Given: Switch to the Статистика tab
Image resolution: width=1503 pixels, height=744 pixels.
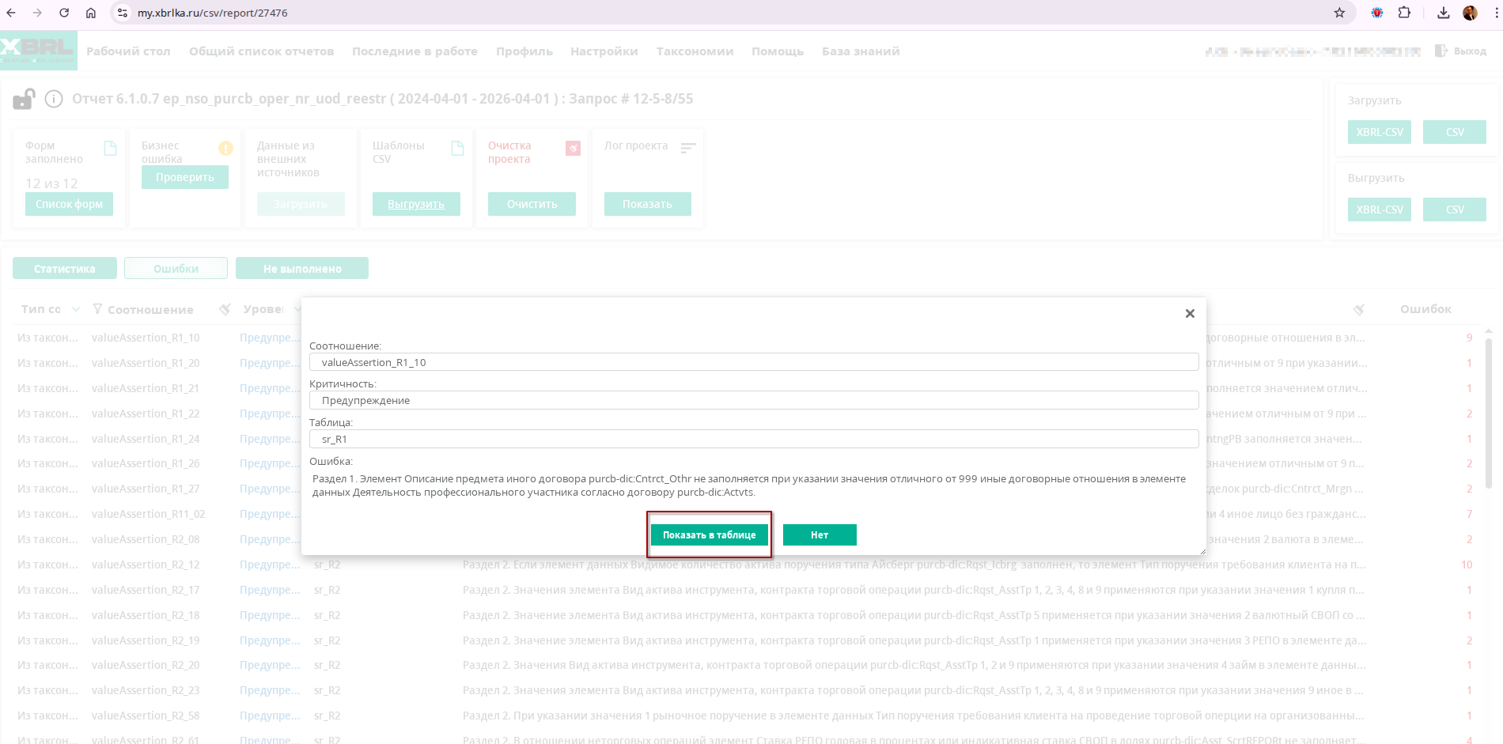Looking at the screenshot, I should (65, 269).
